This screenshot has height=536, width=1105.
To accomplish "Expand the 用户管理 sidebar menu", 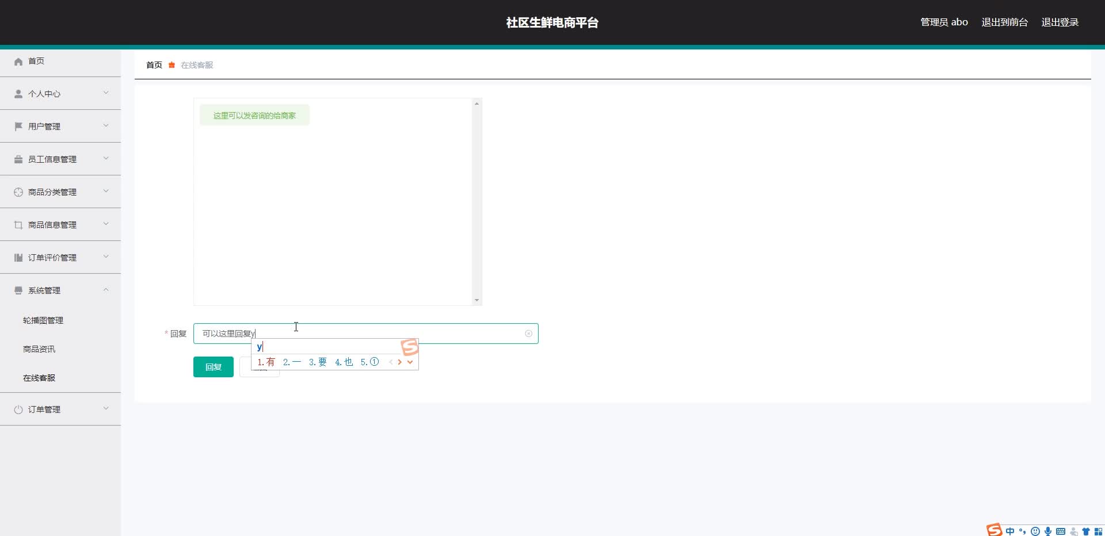I will click(x=60, y=126).
